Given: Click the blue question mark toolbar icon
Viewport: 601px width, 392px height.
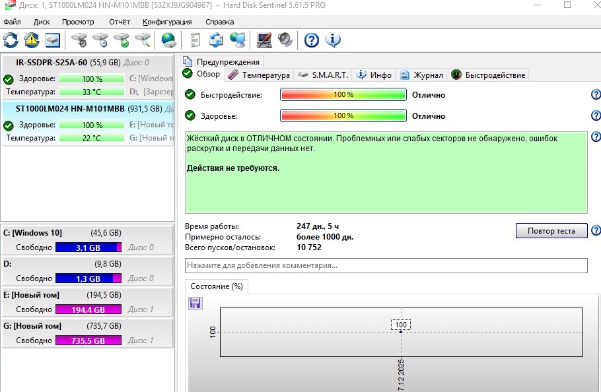Looking at the screenshot, I should pos(311,40).
